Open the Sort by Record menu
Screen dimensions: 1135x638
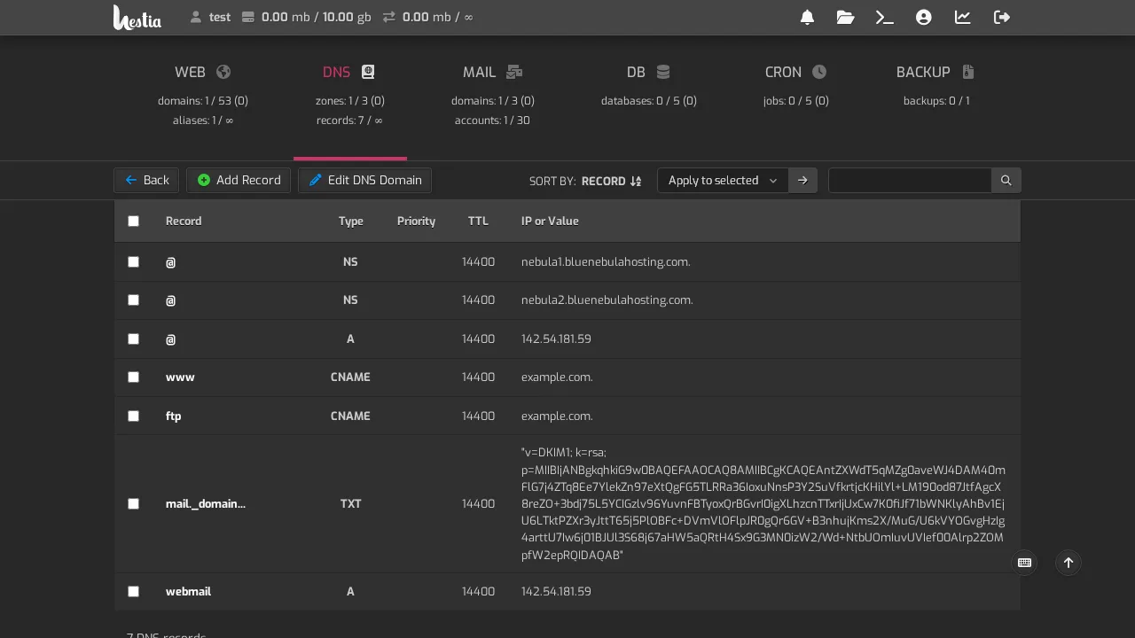point(585,181)
